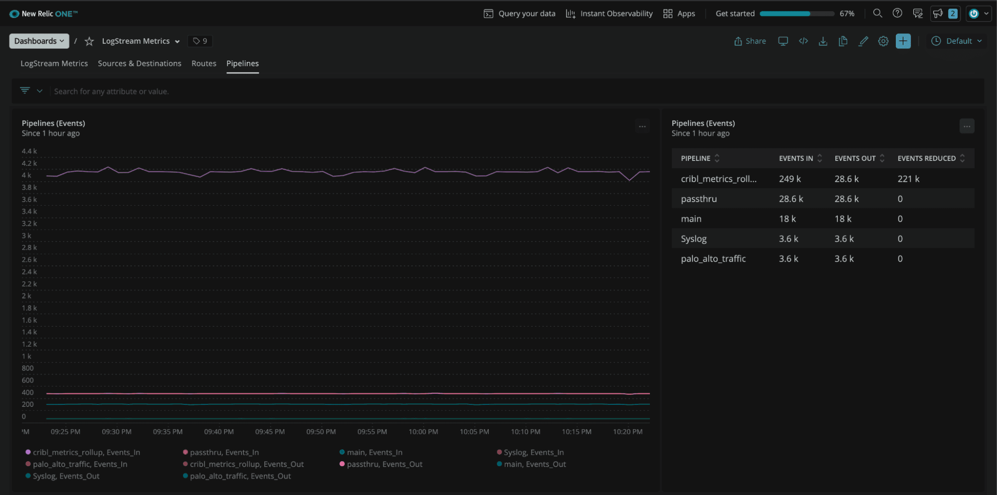Open TV mode display icon
The width and height of the screenshot is (997, 495).
click(x=783, y=41)
